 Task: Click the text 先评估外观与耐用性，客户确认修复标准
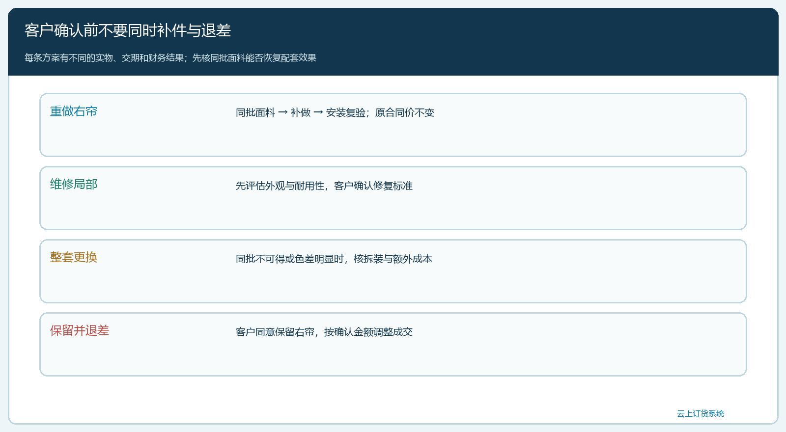(x=324, y=186)
